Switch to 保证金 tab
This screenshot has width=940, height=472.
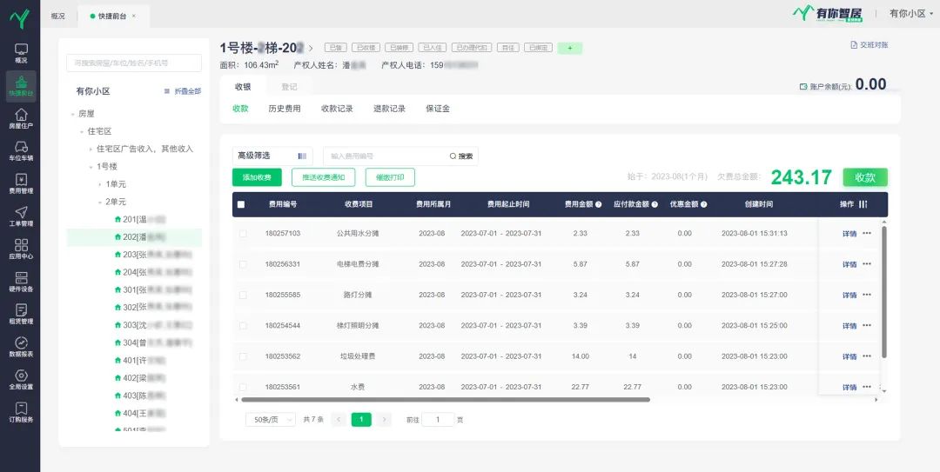pyautogui.click(x=437, y=109)
